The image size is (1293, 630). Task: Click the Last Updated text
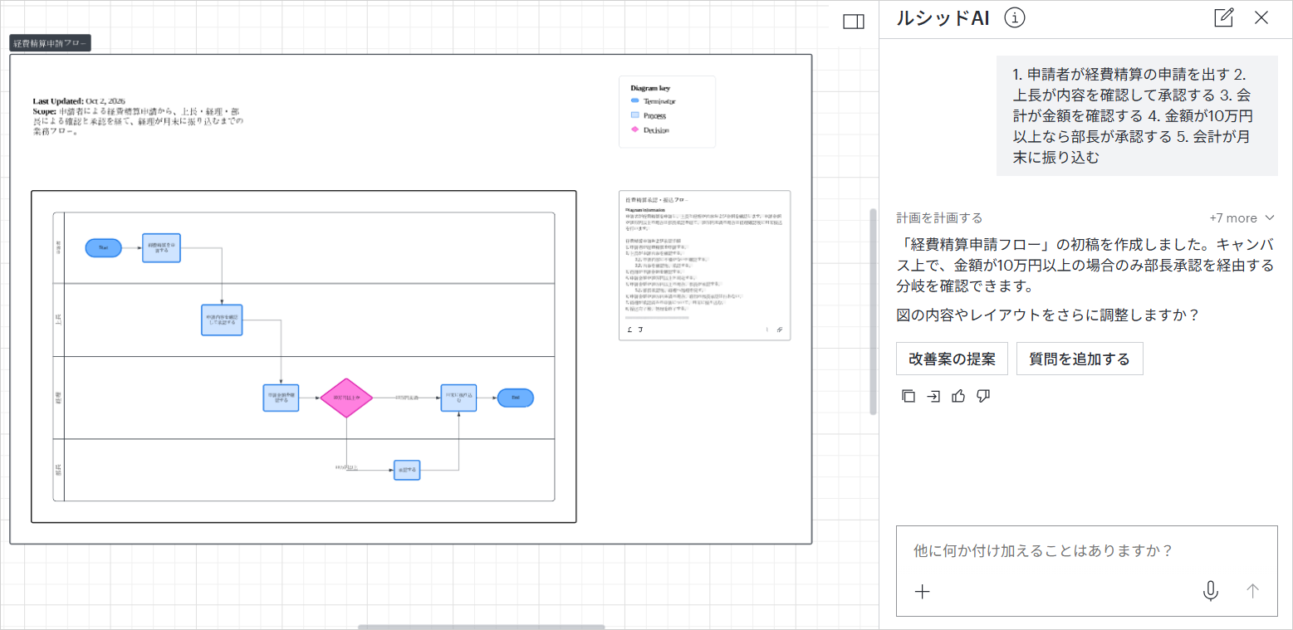tap(79, 100)
